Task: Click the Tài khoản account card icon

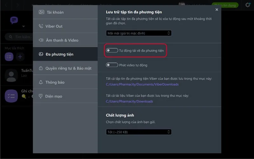Action: tap(41, 12)
